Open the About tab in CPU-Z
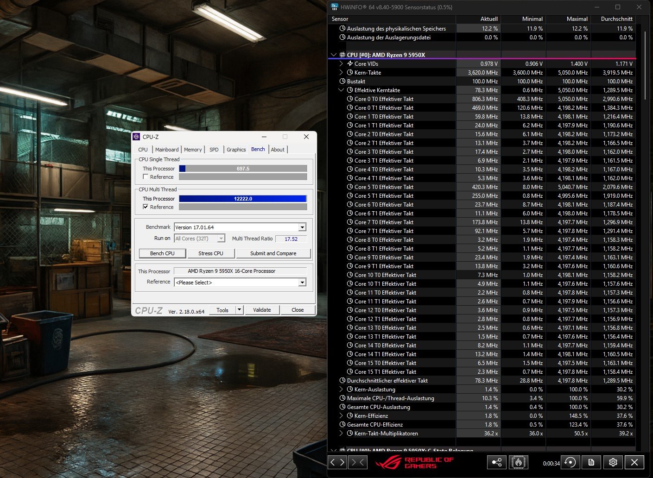Image resolution: width=653 pixels, height=478 pixels. (278, 150)
